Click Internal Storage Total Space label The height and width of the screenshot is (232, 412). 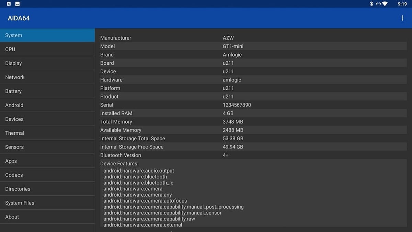click(x=133, y=139)
